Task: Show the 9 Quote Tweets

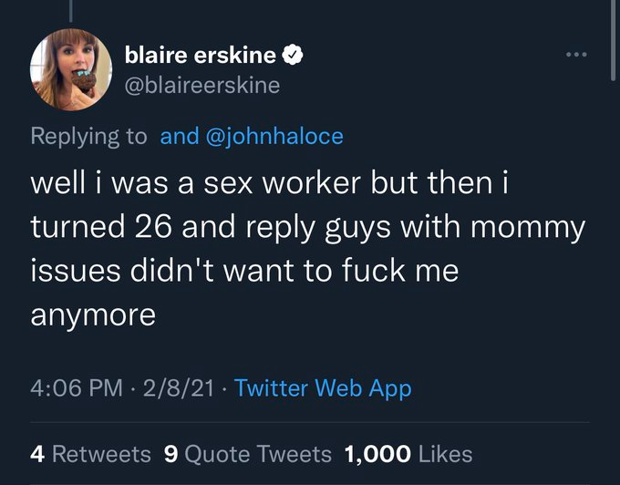Action: coord(248,453)
